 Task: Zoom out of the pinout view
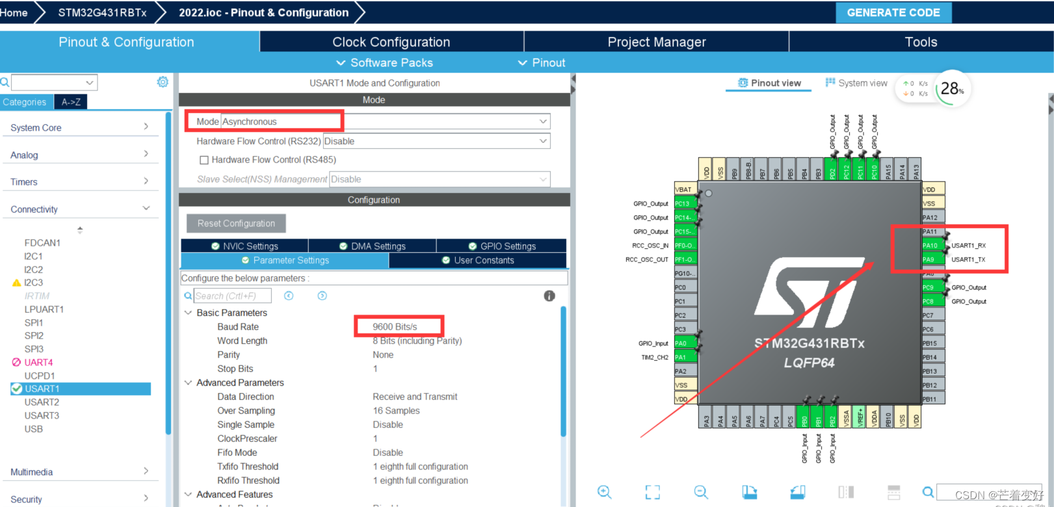click(701, 492)
